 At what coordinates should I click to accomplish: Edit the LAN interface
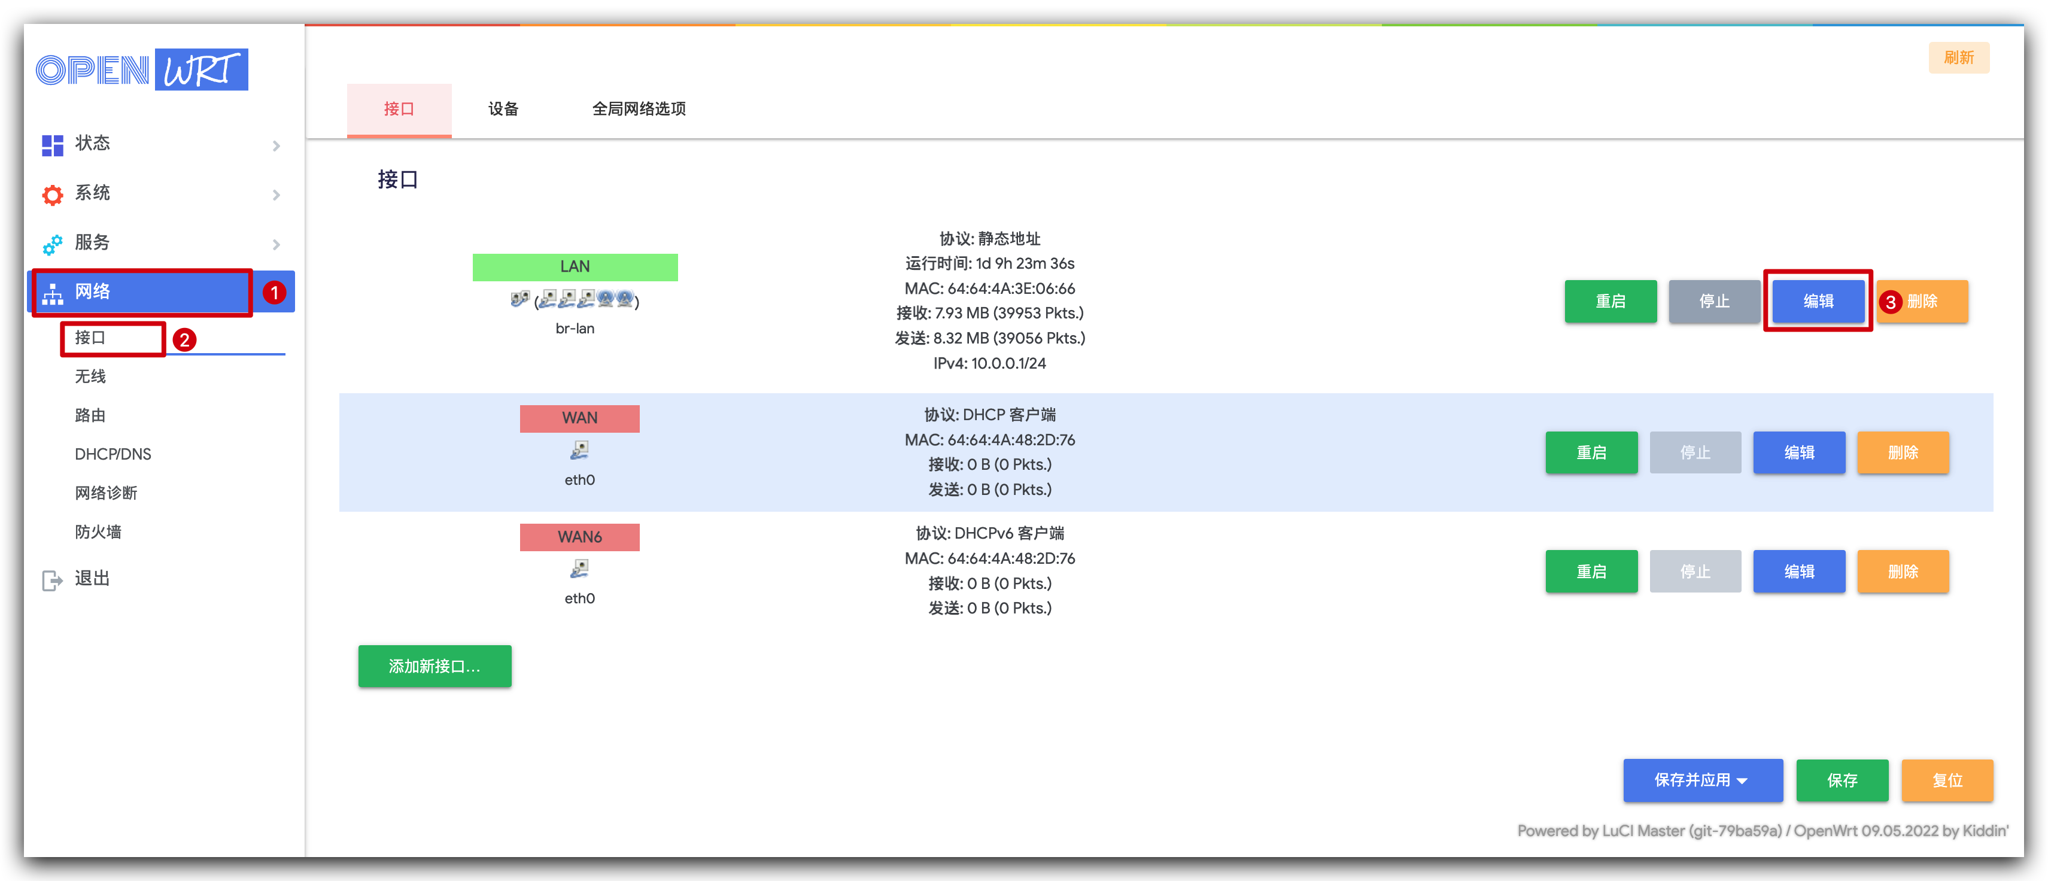[x=1818, y=302]
